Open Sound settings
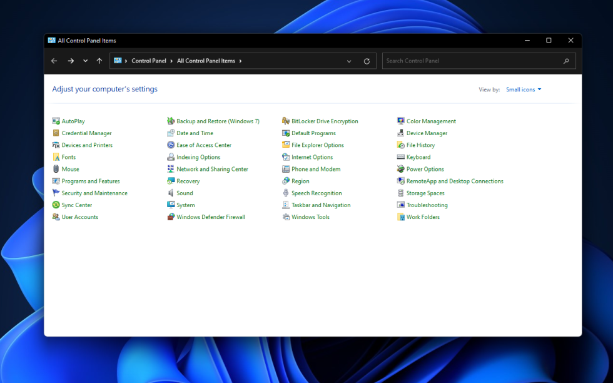Image resolution: width=613 pixels, height=383 pixels. point(186,193)
